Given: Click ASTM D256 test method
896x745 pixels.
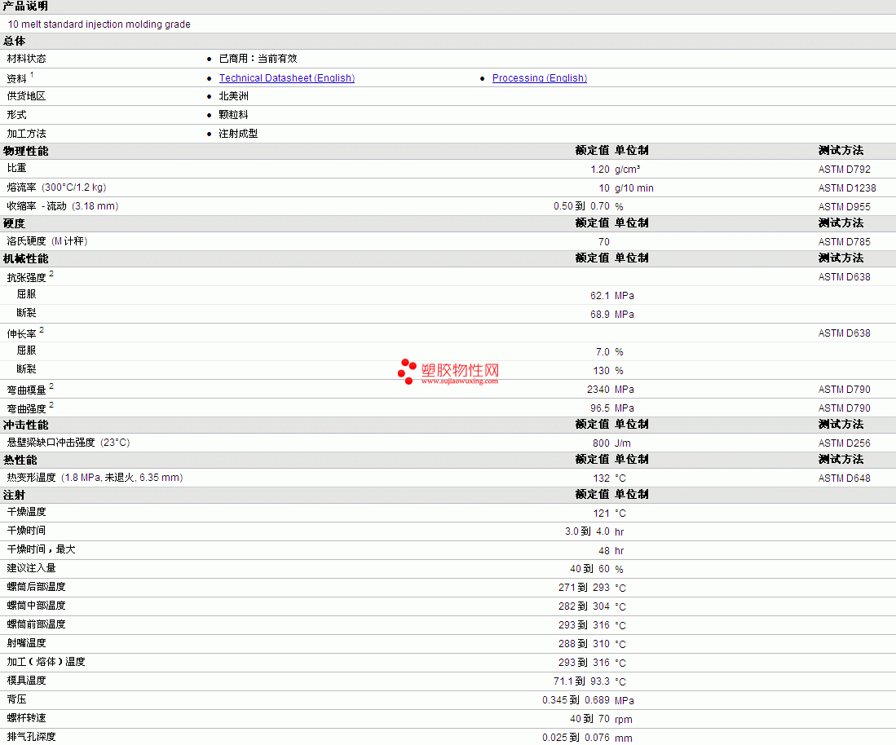Looking at the screenshot, I should tap(844, 443).
